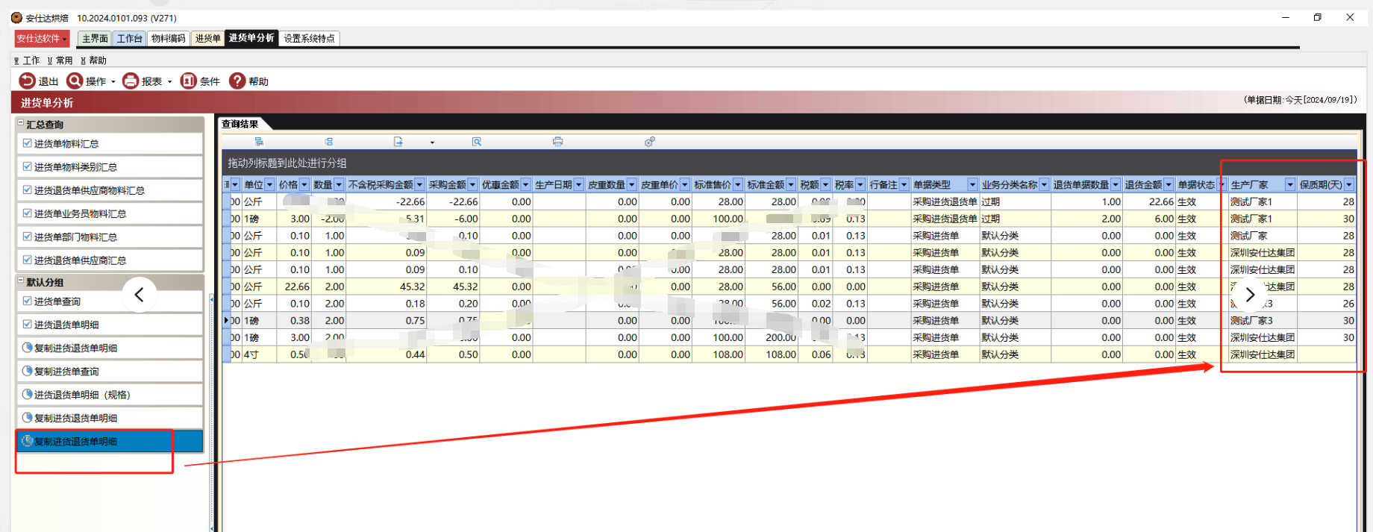Open the 条件 conditions icon
Viewport: 1373px width, 532px height.
pyautogui.click(x=189, y=81)
